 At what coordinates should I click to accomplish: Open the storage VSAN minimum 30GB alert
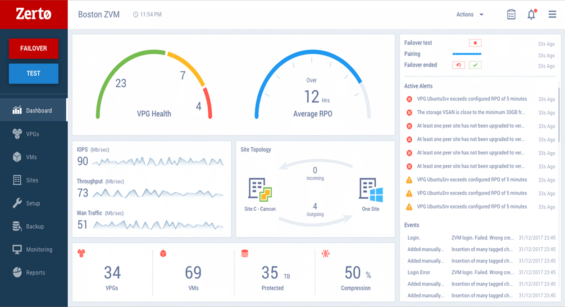[x=471, y=112]
